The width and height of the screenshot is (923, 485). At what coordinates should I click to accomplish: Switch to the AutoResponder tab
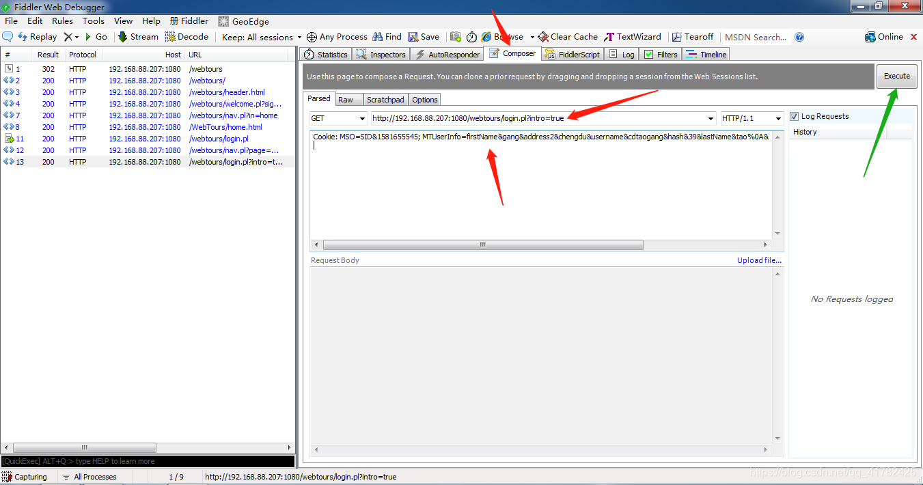tap(447, 55)
